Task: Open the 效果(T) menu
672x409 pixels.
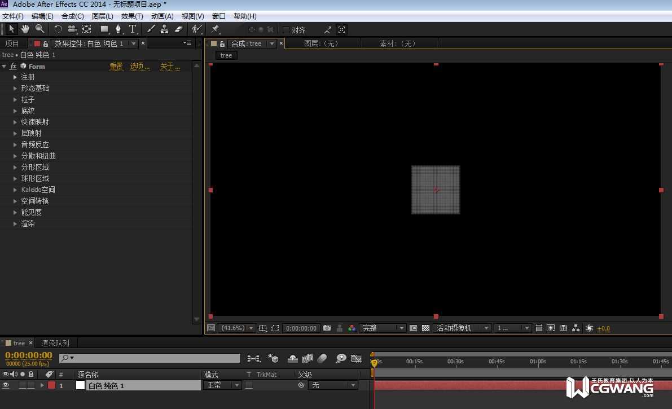Action: pos(132,16)
